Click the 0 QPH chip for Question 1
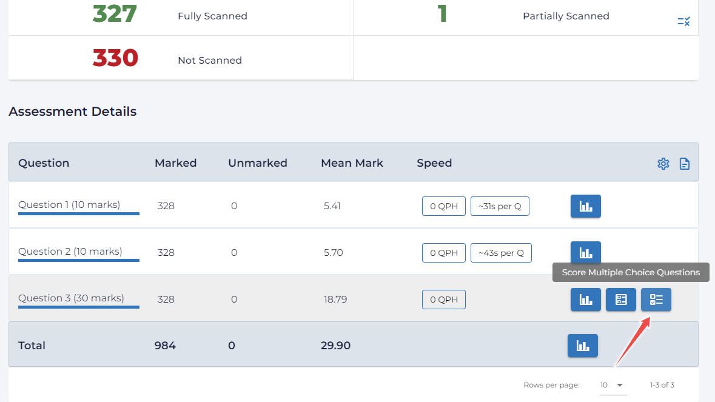This screenshot has height=402, width=715. [x=443, y=206]
